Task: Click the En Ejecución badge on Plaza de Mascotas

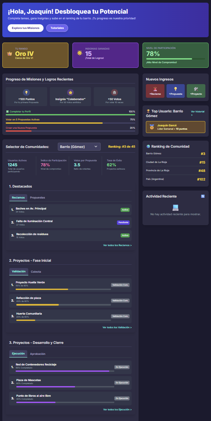Action: point(122,383)
